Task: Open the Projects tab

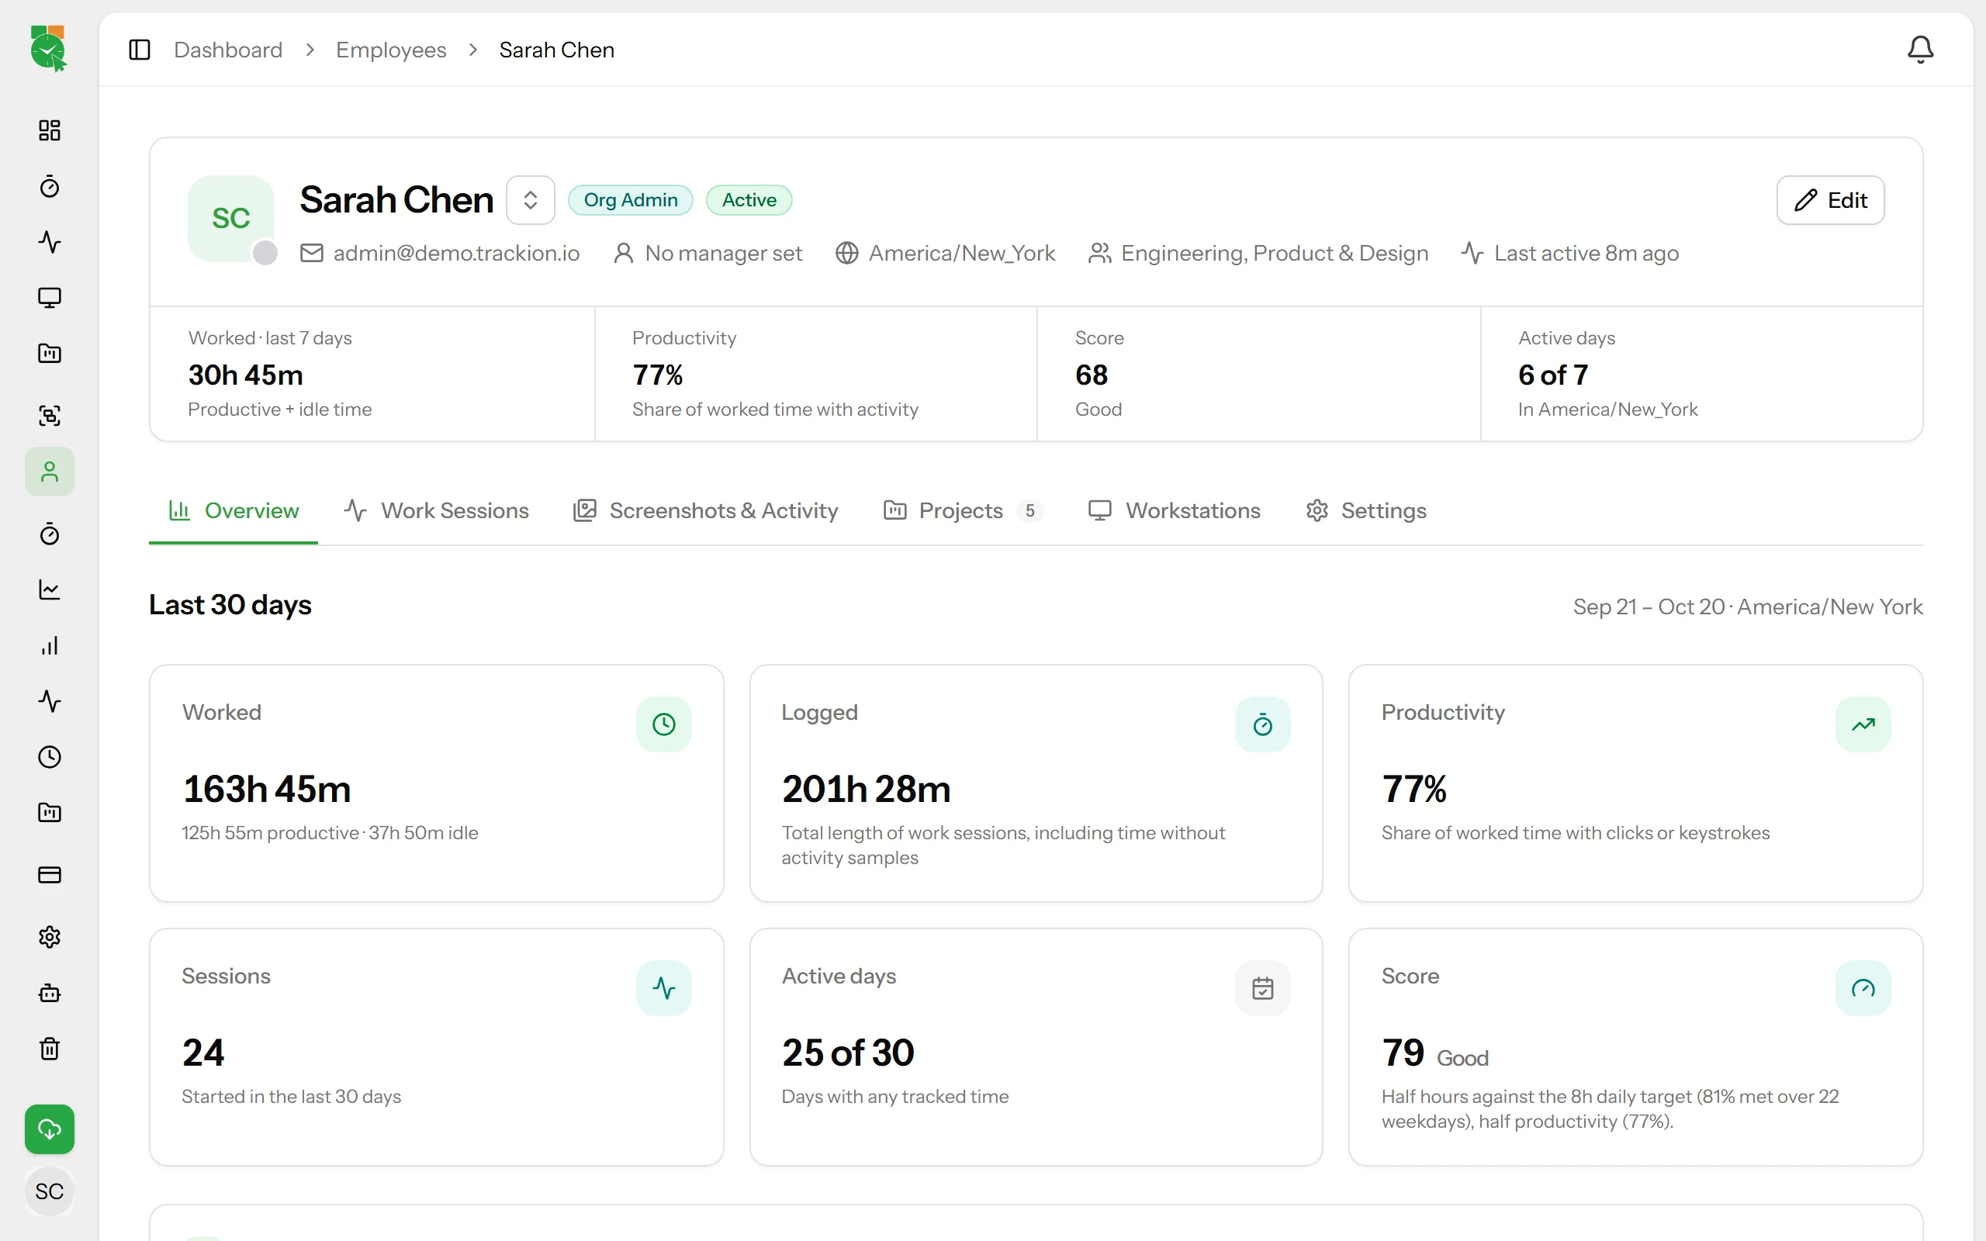Action: click(x=963, y=510)
